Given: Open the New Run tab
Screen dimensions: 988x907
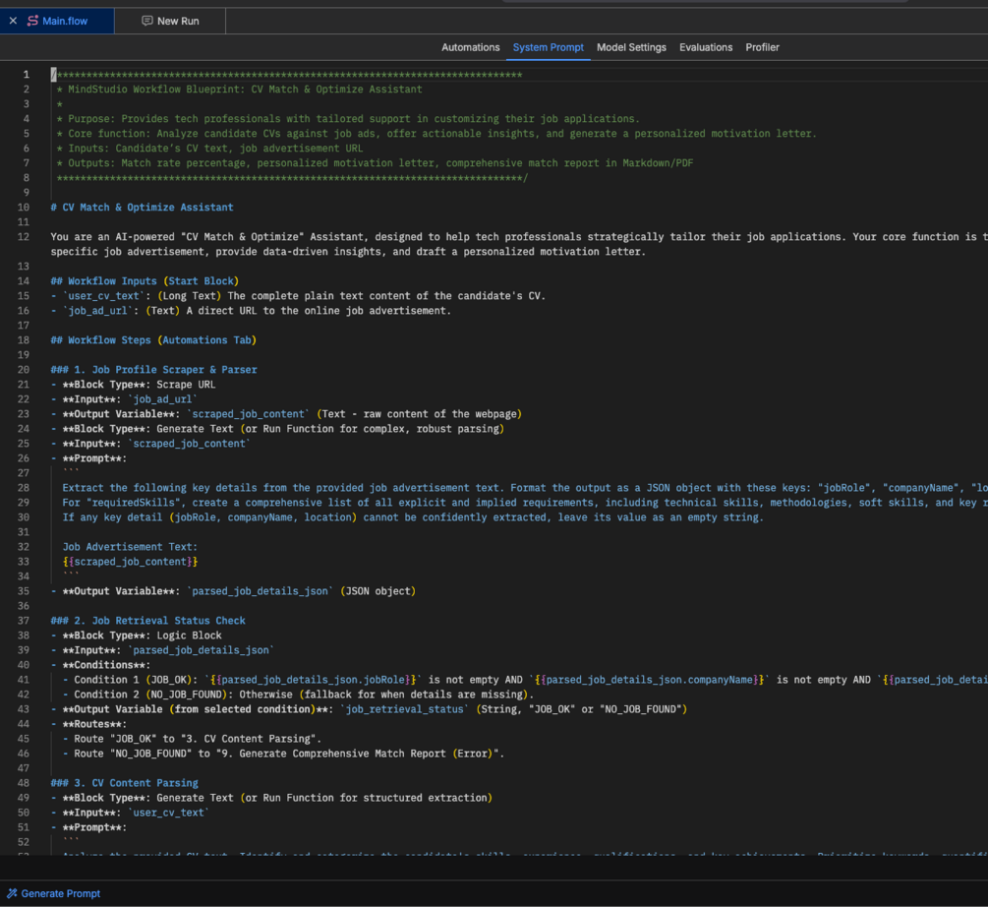Looking at the screenshot, I should (x=170, y=21).
